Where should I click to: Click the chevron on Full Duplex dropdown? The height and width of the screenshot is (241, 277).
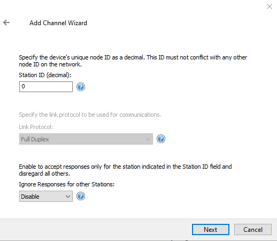(x=148, y=139)
